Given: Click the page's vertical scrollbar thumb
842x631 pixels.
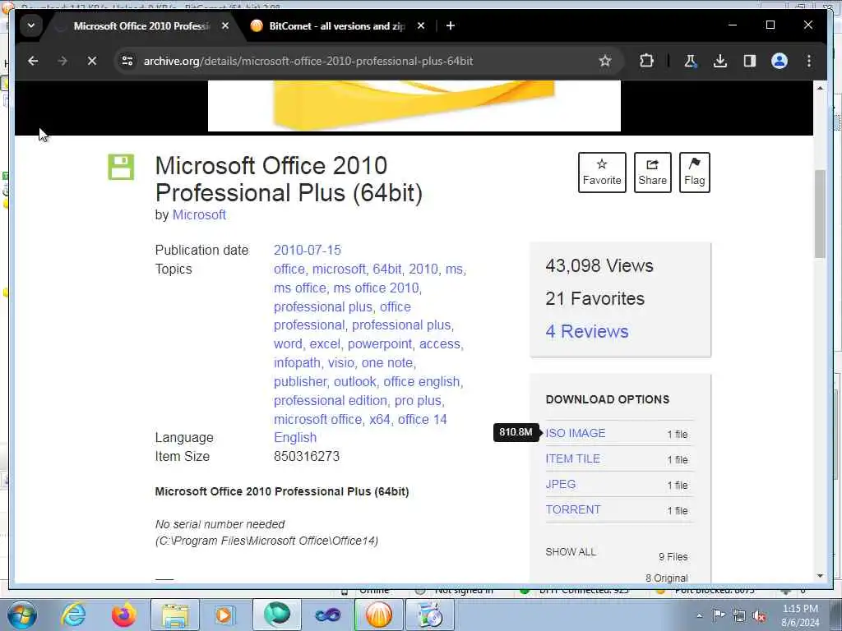Looking at the screenshot, I should 820,214.
